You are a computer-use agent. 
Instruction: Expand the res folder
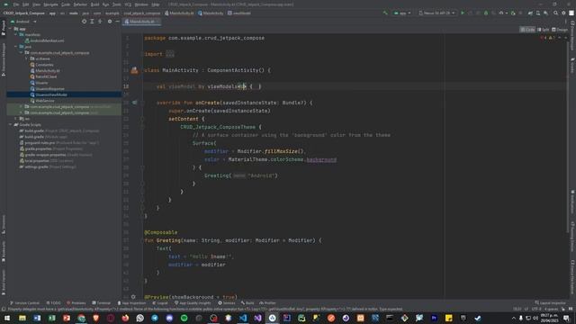click(x=16, y=119)
